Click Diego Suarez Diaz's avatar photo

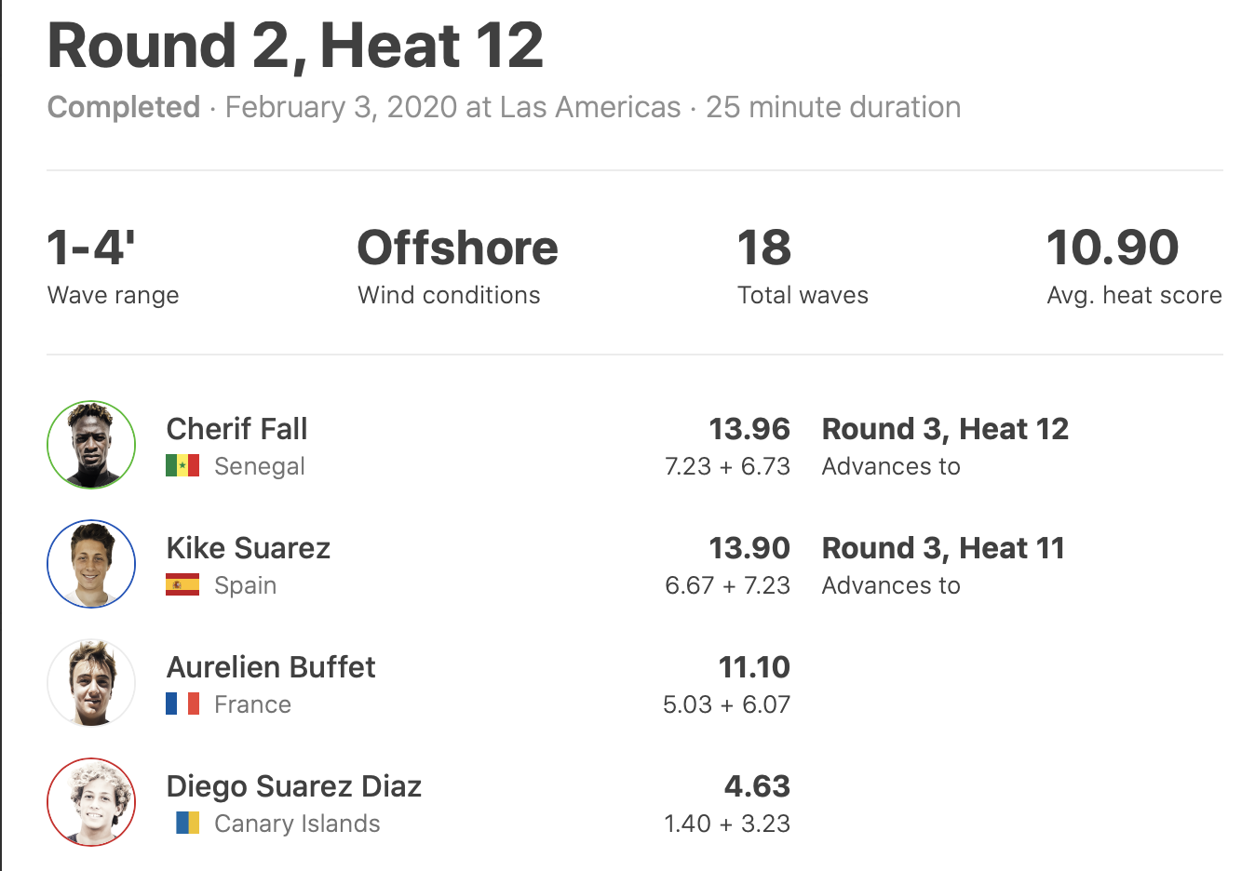tap(91, 802)
